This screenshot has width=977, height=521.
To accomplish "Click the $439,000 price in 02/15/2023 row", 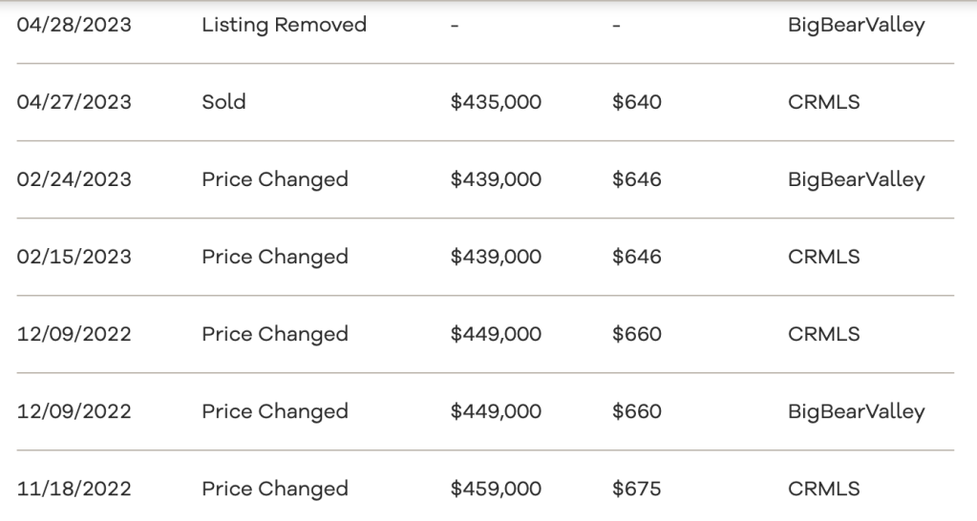I will pyautogui.click(x=496, y=257).
